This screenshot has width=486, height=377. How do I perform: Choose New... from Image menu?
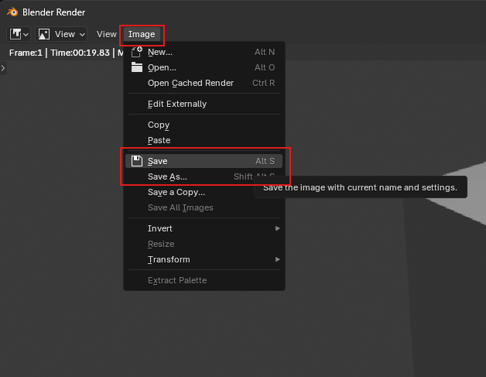204,52
